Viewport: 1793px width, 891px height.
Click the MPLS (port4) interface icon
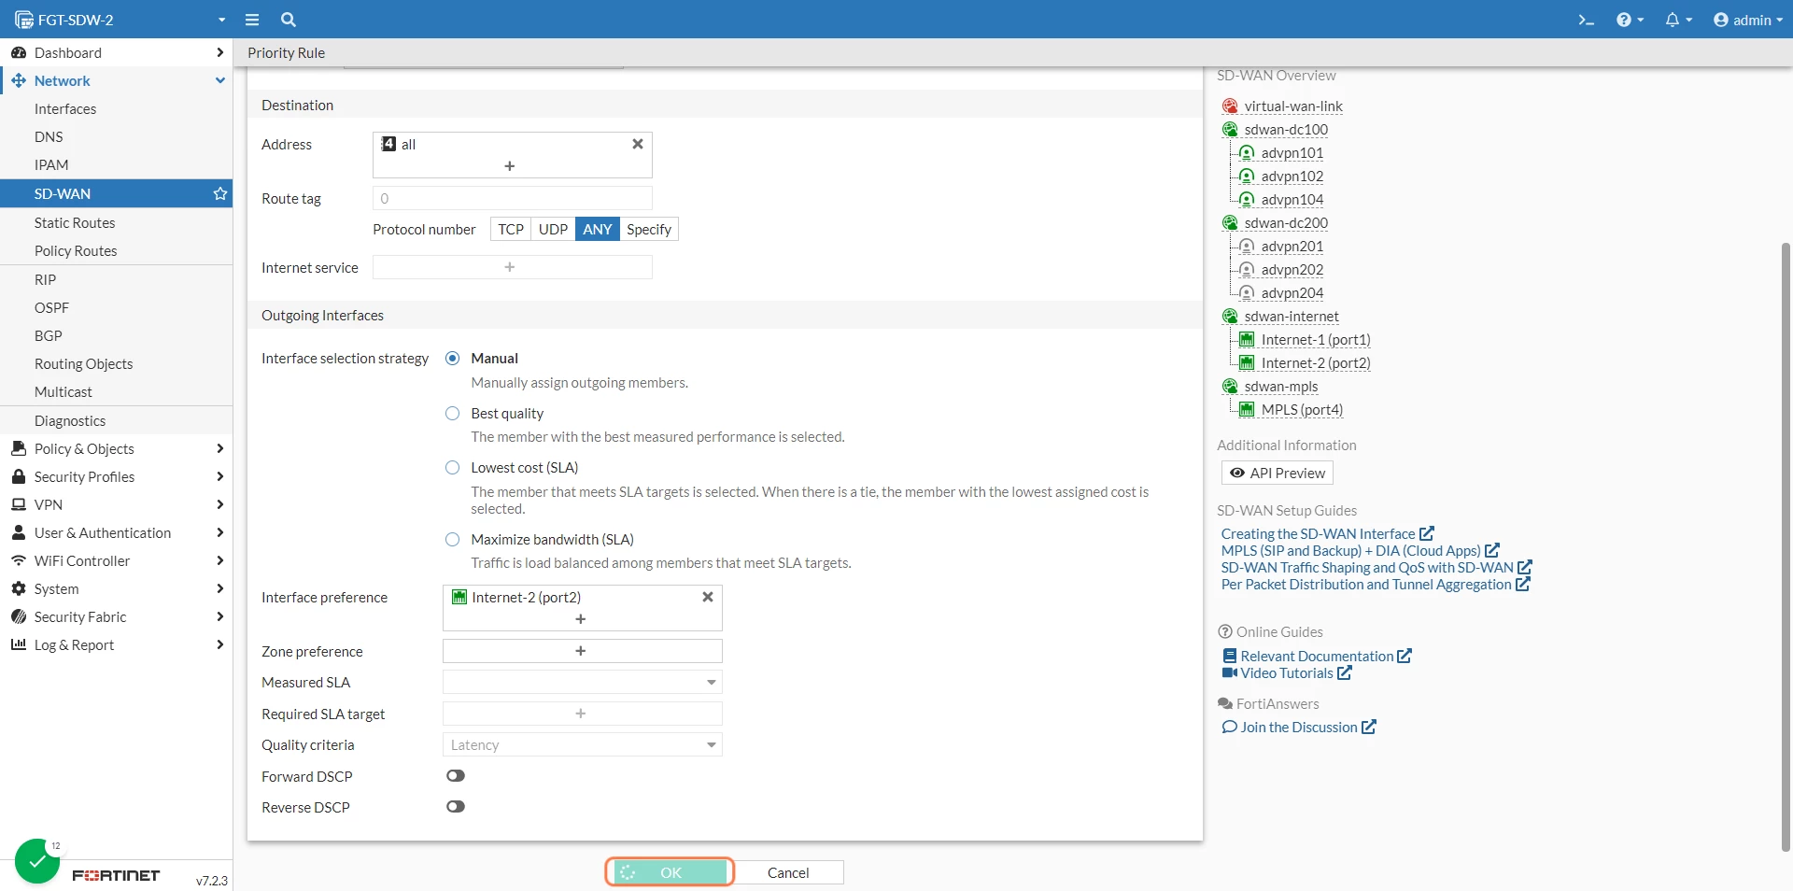coord(1247,410)
